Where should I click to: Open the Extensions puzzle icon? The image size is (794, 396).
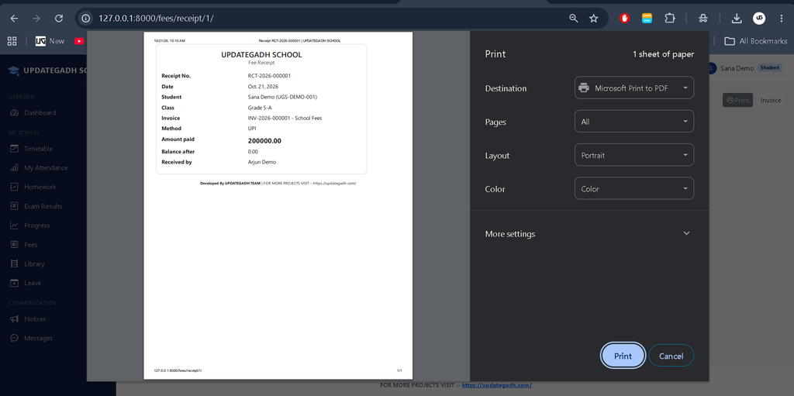click(x=669, y=19)
